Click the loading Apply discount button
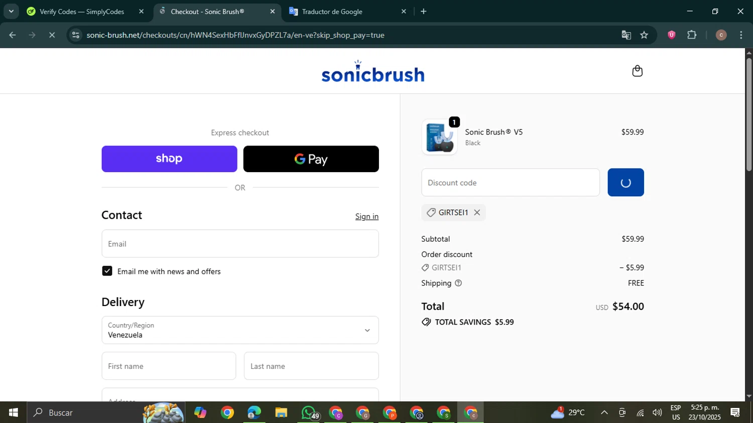This screenshot has width=753, height=423. pyautogui.click(x=625, y=182)
